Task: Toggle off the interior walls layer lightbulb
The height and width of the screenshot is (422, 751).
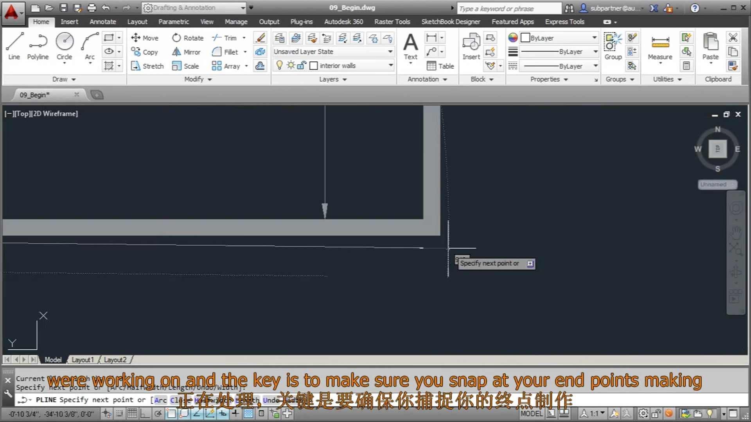Action: pyautogui.click(x=279, y=65)
